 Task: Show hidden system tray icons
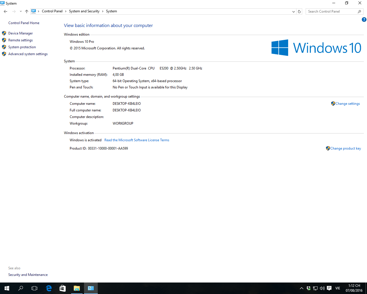point(301,288)
